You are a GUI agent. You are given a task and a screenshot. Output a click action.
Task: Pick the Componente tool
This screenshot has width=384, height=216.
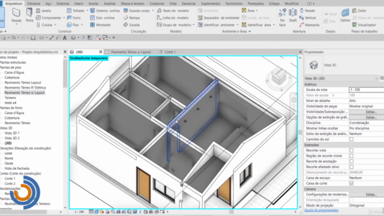(x=49, y=18)
